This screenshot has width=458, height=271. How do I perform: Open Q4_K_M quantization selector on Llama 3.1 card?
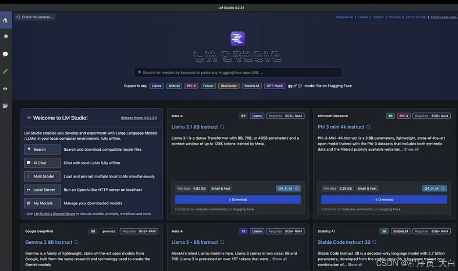tap(288, 188)
